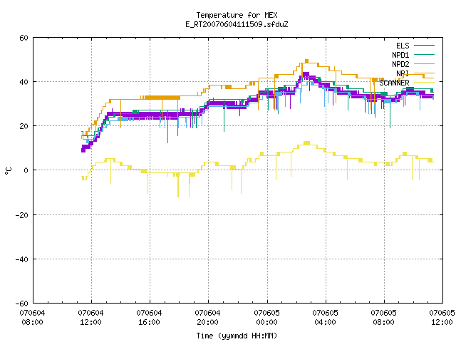This screenshot has height=342, width=456.
Task: Click the yellow SCANNER curve peak near 12°C
Action: point(306,142)
